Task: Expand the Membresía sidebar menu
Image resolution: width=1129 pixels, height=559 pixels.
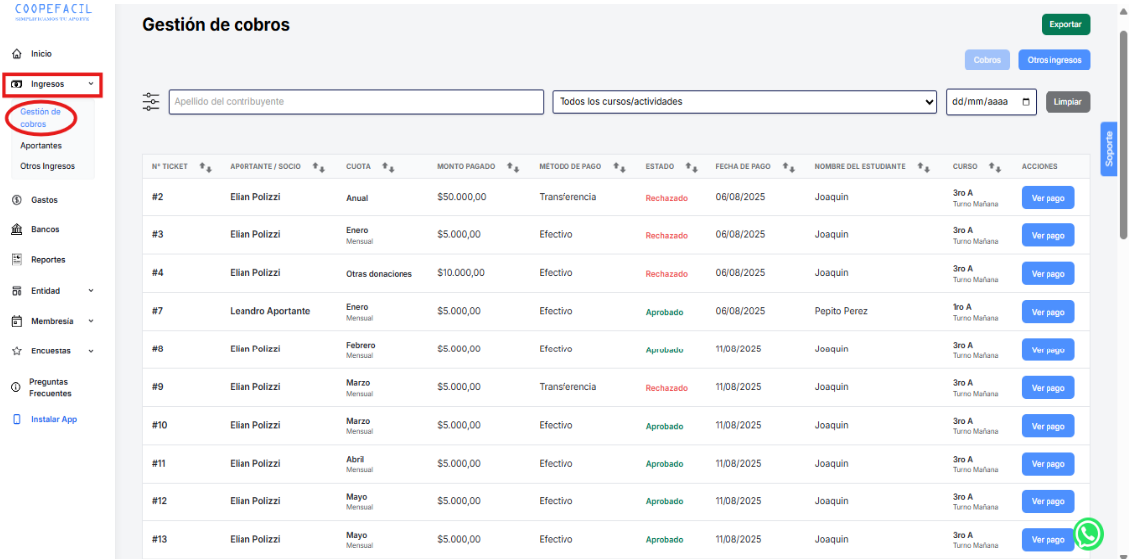Action: point(54,321)
